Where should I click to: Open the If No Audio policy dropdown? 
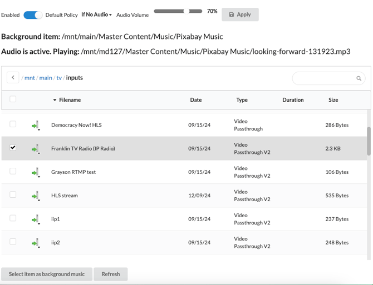coord(96,15)
